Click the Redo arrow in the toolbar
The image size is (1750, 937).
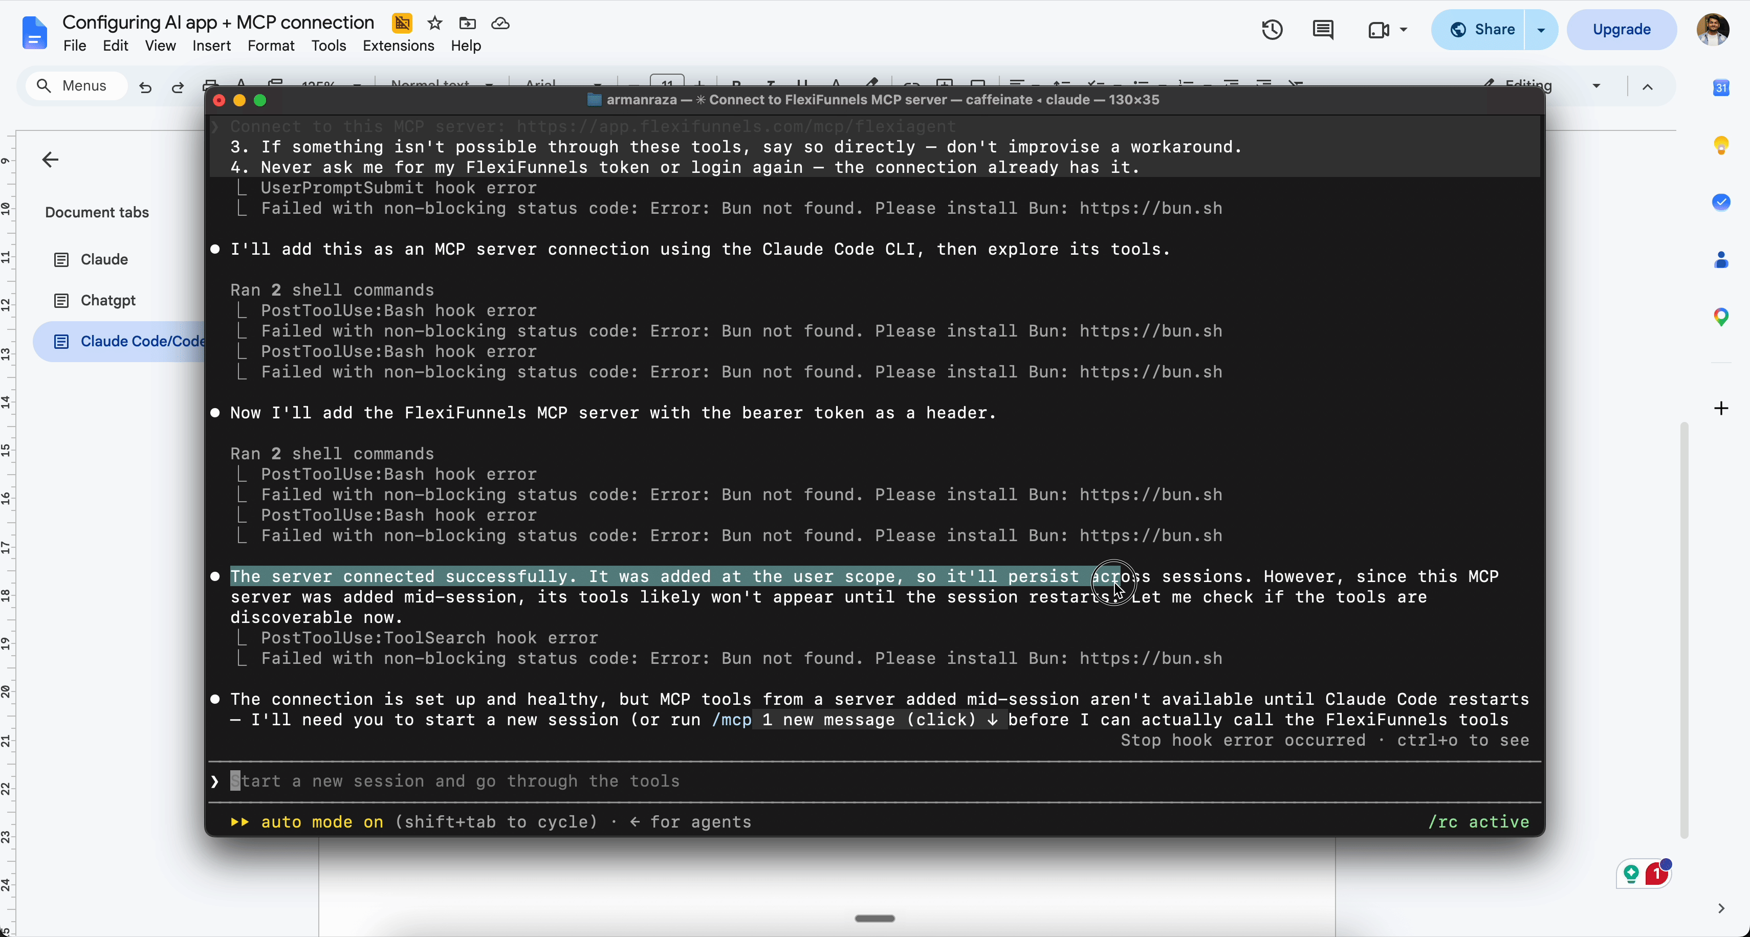tap(178, 87)
